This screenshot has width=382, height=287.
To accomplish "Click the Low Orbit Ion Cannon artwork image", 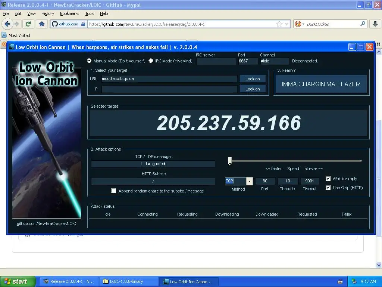I will 47,140.
